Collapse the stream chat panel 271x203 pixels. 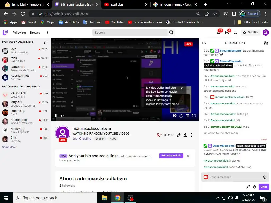click(x=204, y=43)
